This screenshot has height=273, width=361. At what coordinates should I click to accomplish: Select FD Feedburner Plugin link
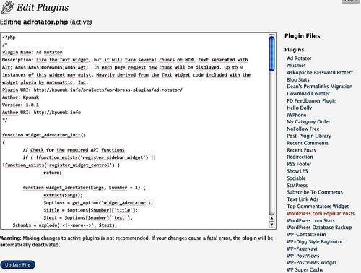pos(312,100)
